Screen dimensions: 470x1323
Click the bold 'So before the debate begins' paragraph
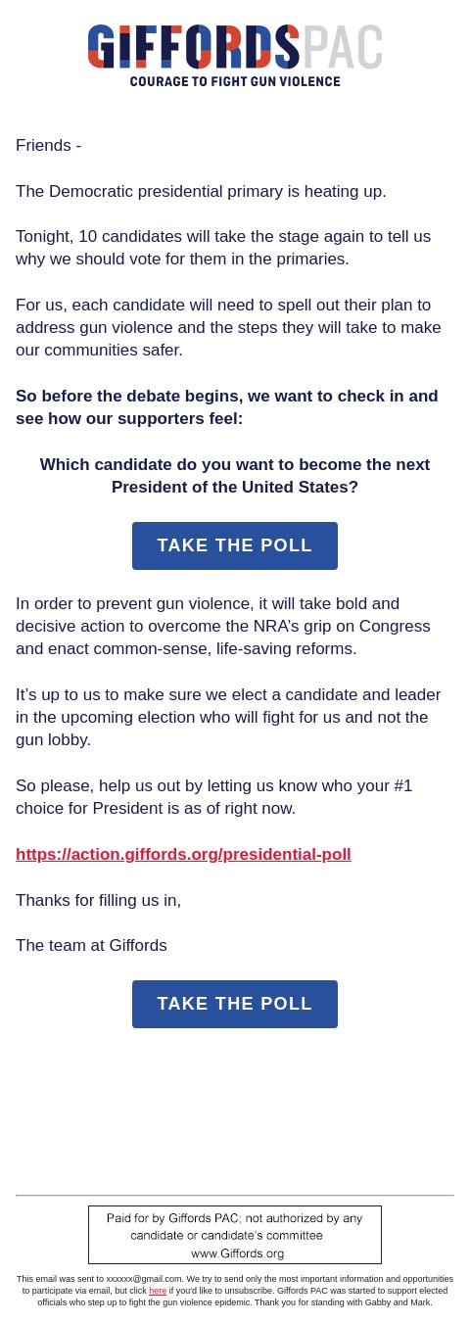pos(227,407)
